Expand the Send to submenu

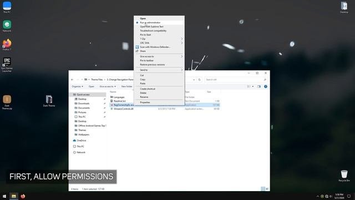coord(159,70)
